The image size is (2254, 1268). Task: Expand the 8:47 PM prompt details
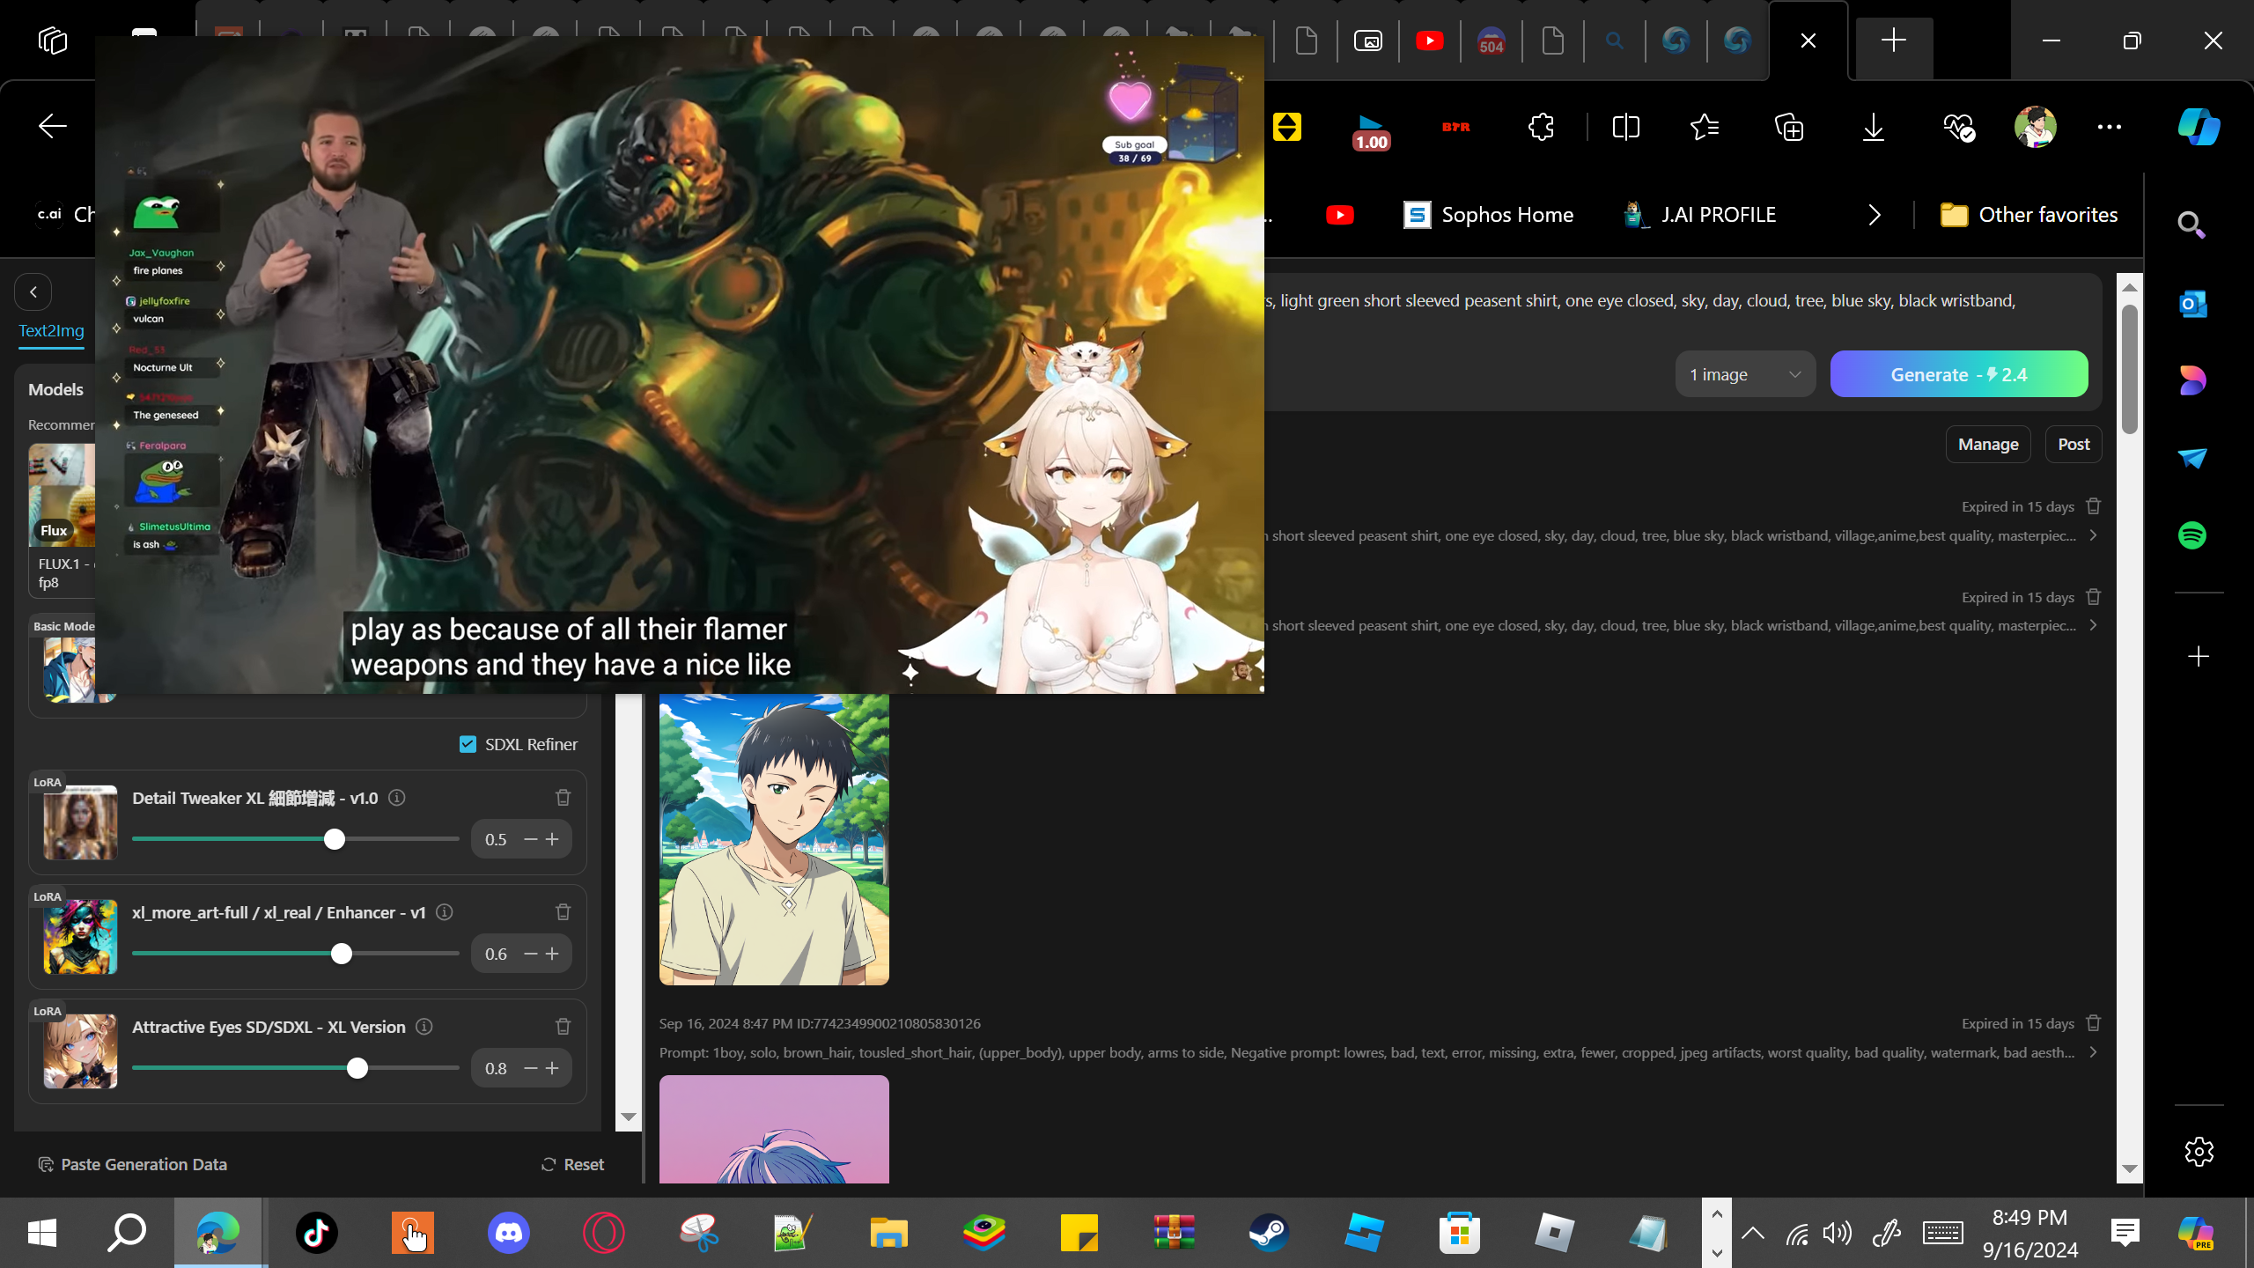tap(2093, 1052)
